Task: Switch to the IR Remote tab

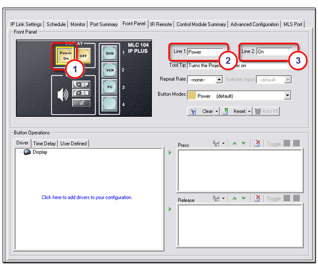Action: tap(161, 24)
